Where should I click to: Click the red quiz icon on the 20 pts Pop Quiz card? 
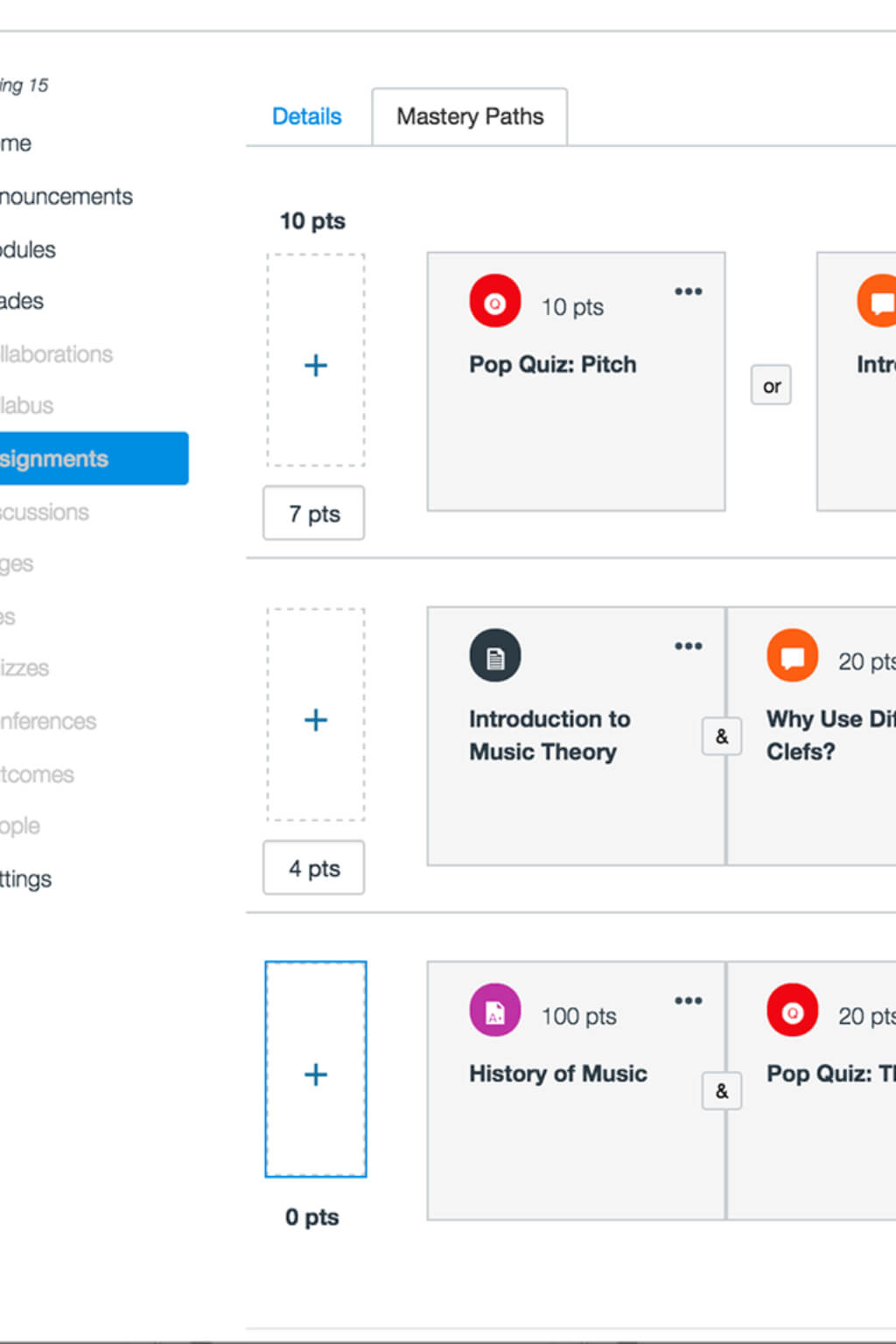[x=793, y=1011]
